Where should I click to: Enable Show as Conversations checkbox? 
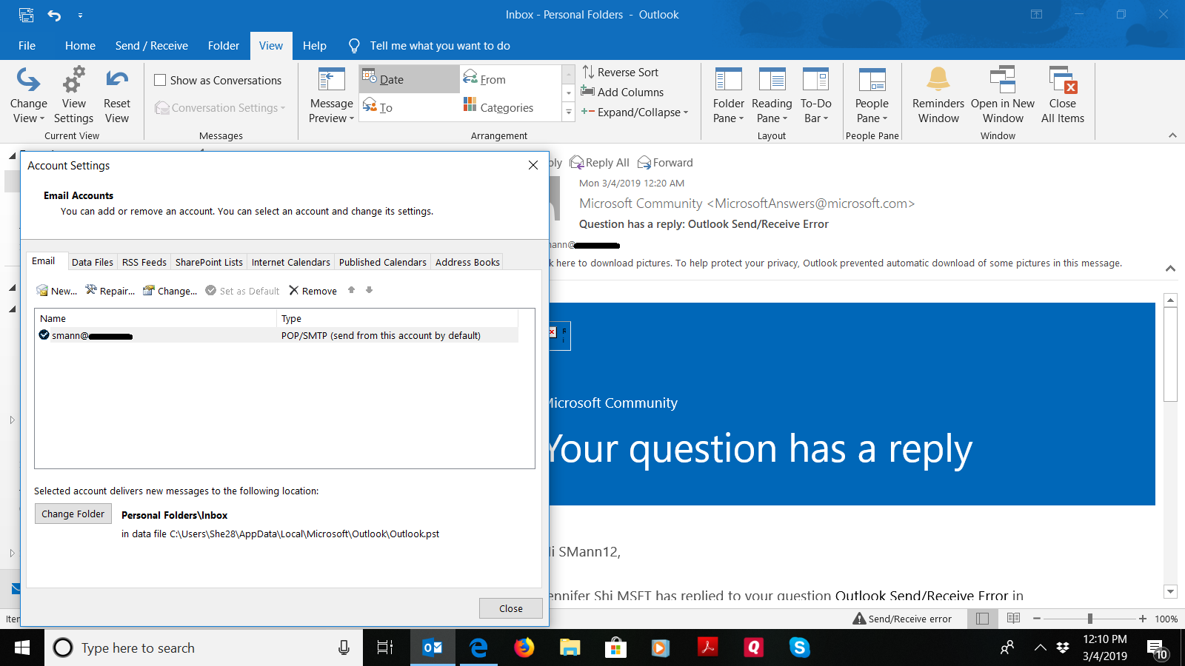pyautogui.click(x=160, y=80)
